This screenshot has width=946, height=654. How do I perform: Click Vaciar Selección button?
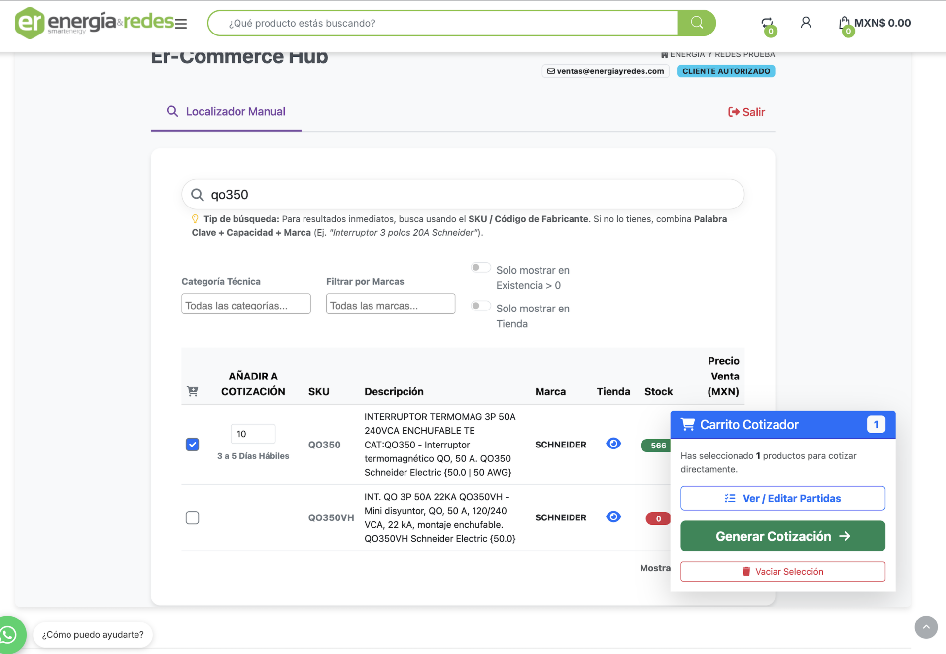(x=783, y=571)
